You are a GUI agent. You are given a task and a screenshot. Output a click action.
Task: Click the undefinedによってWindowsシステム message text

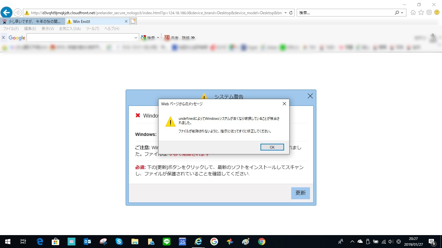pos(229,121)
